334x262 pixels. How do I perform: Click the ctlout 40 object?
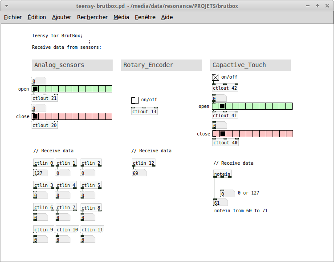coord(226,143)
